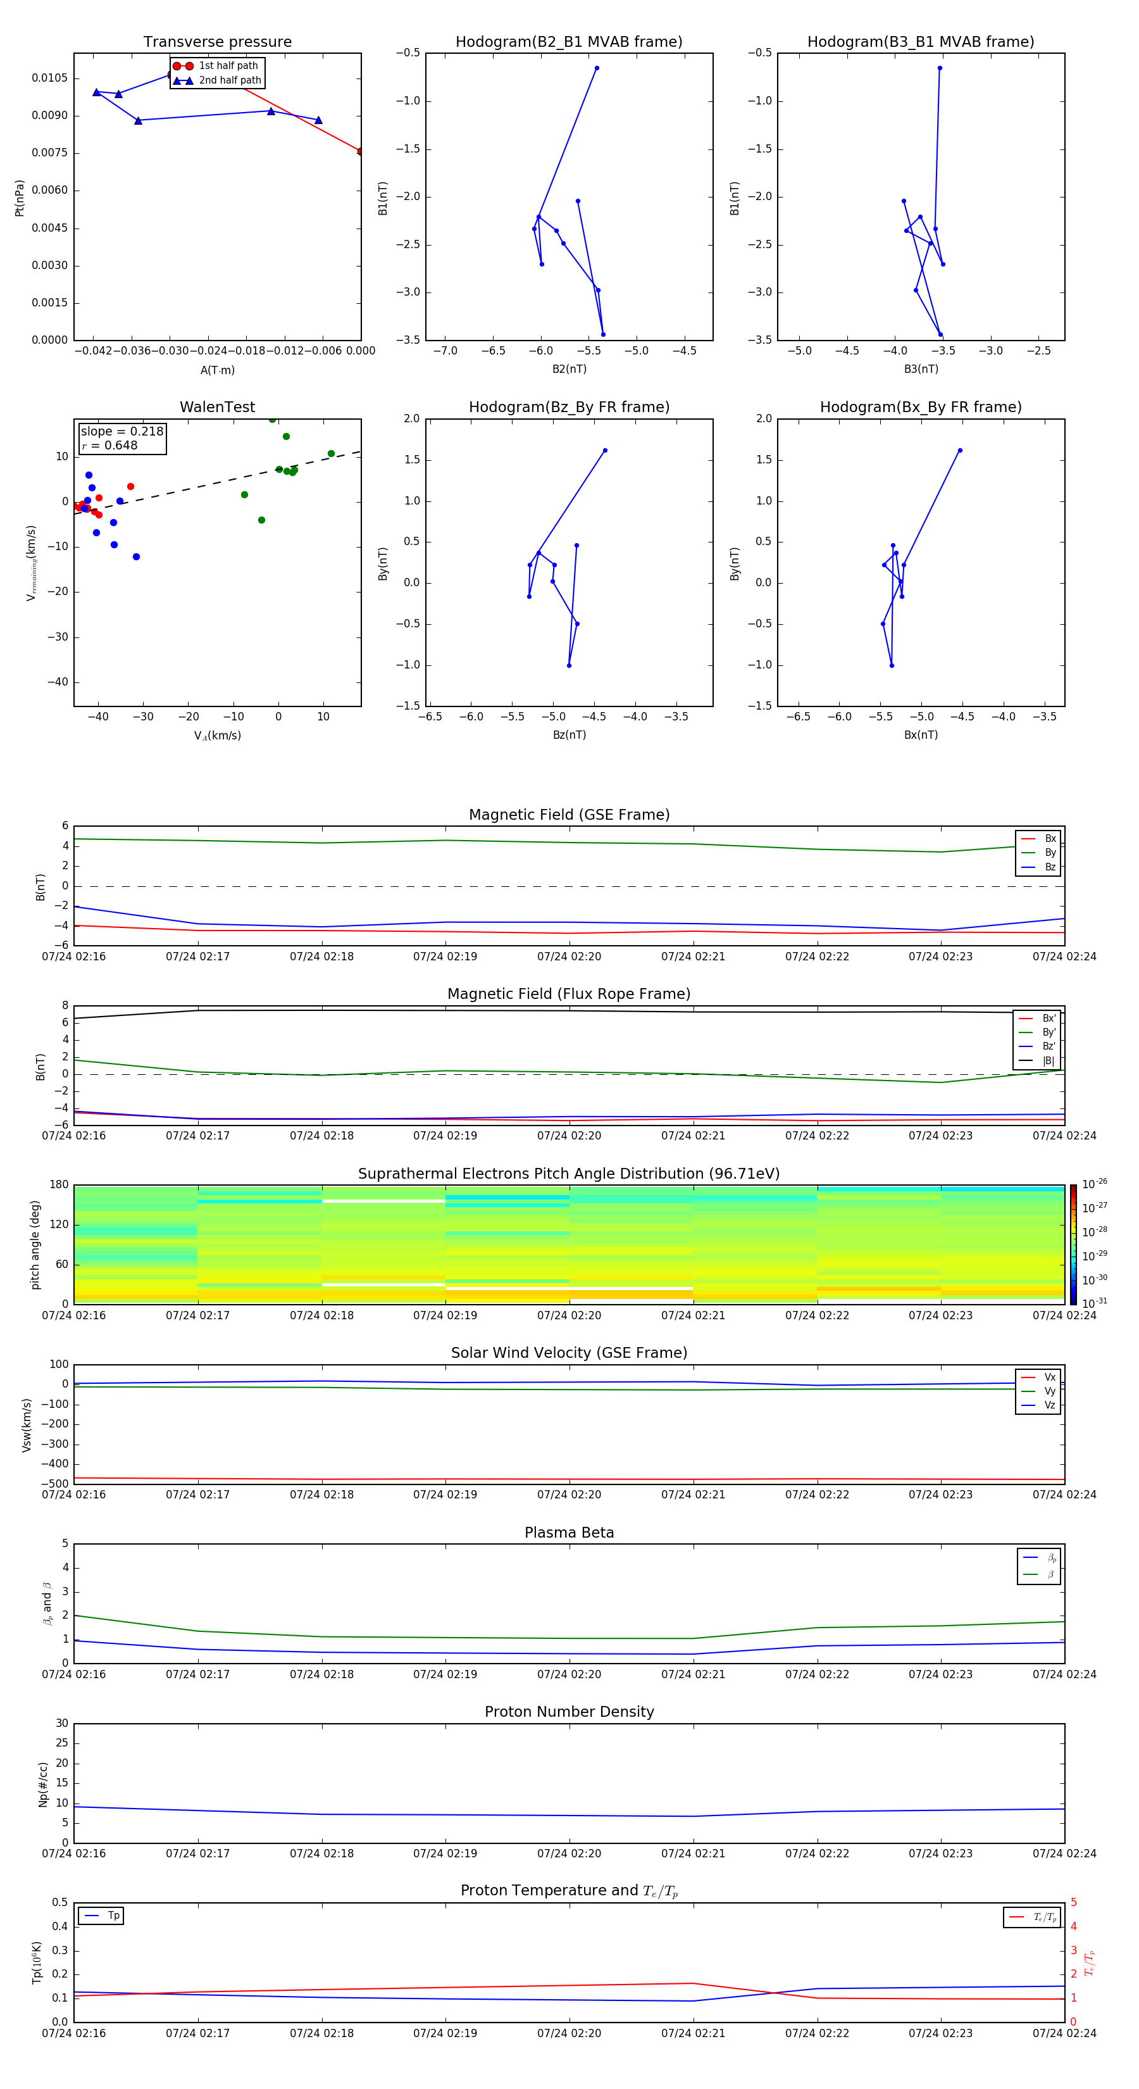Select the "Vx" entry in velocity legend

coord(1038,1377)
